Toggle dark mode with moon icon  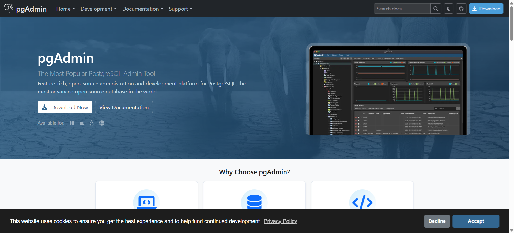coord(448,9)
